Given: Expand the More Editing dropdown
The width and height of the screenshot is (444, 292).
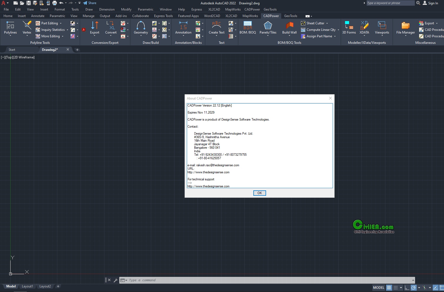Looking at the screenshot, I should coord(62,36).
